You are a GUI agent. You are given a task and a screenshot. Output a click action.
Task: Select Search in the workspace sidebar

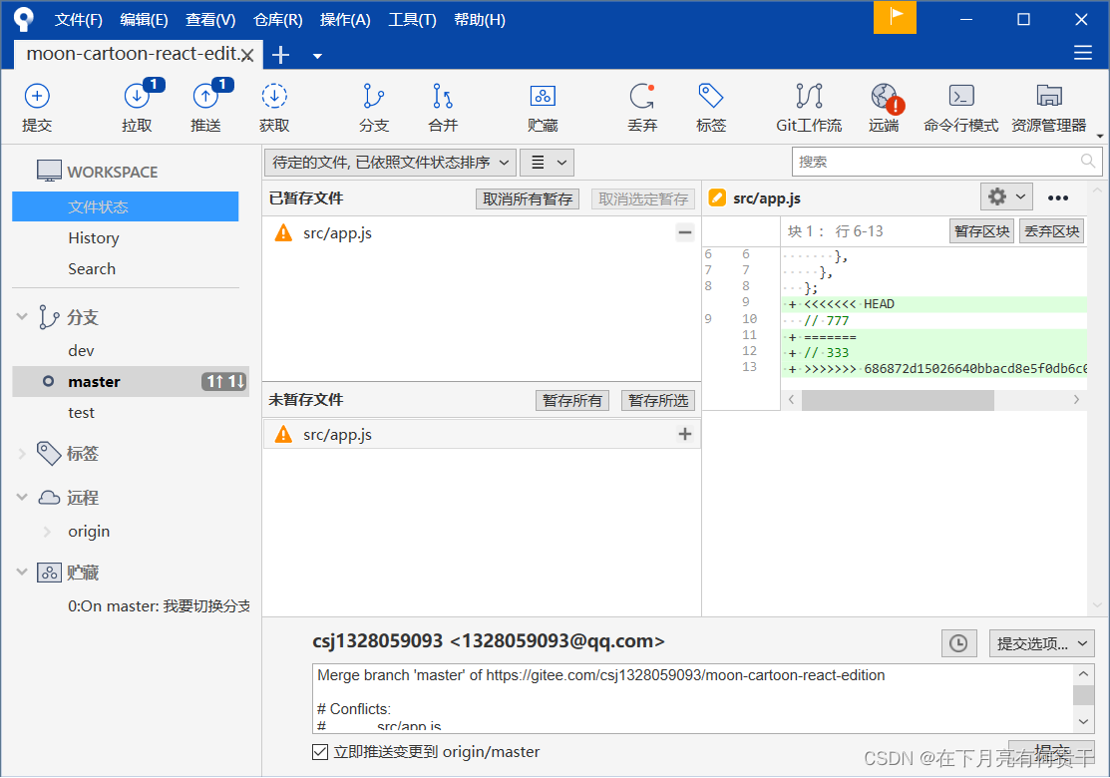click(x=92, y=269)
